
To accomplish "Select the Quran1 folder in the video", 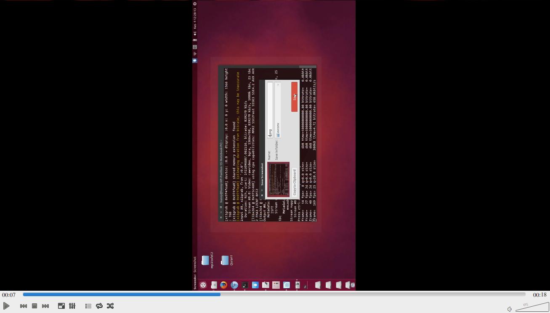I will tap(226, 260).
